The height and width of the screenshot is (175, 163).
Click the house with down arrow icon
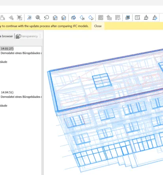coord(64,17)
